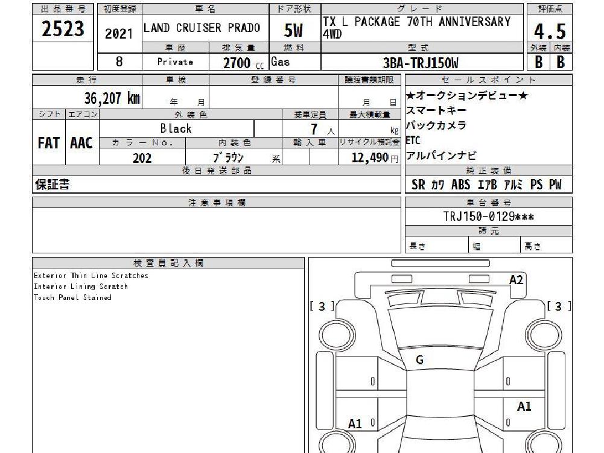Select the A1 mark on right door
The image size is (604, 453).
(524, 407)
